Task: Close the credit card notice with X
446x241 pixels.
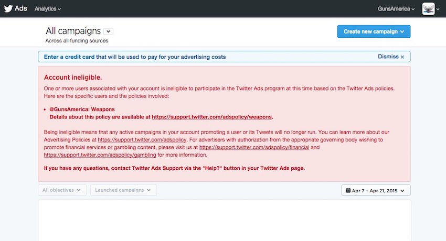Action: click(x=402, y=57)
